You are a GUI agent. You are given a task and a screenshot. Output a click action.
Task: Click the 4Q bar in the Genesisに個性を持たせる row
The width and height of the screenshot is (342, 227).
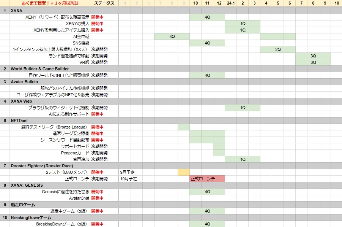(207, 192)
